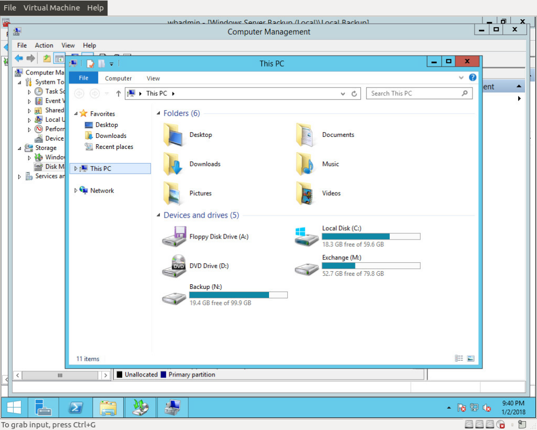Refresh the This PC view
The height and width of the screenshot is (430, 537).
pyautogui.click(x=354, y=93)
